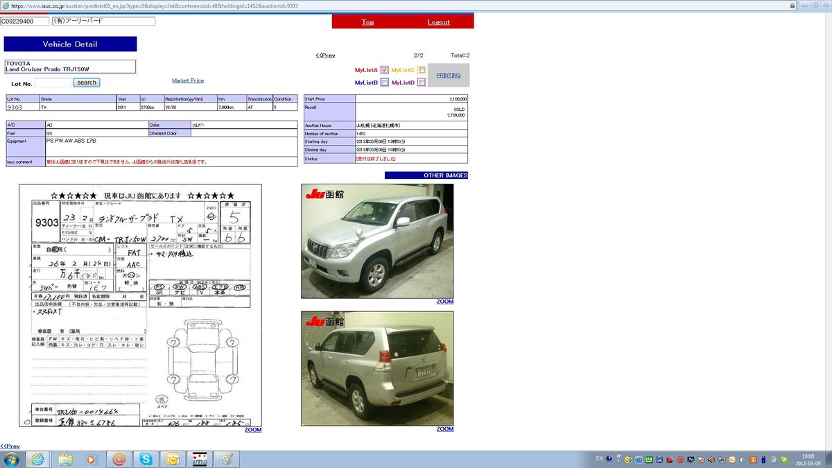Click the Vehicle Detail header banner
Image resolution: width=832 pixels, height=468 pixels.
(x=70, y=44)
